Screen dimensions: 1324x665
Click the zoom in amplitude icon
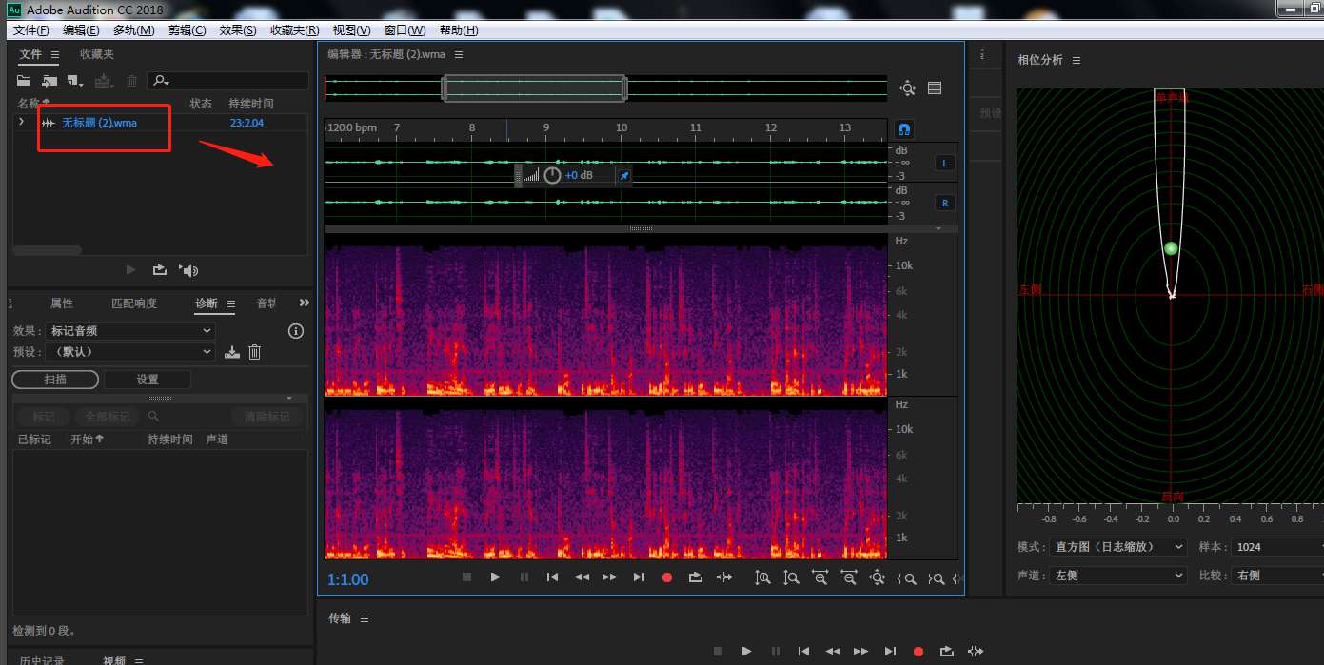click(762, 577)
